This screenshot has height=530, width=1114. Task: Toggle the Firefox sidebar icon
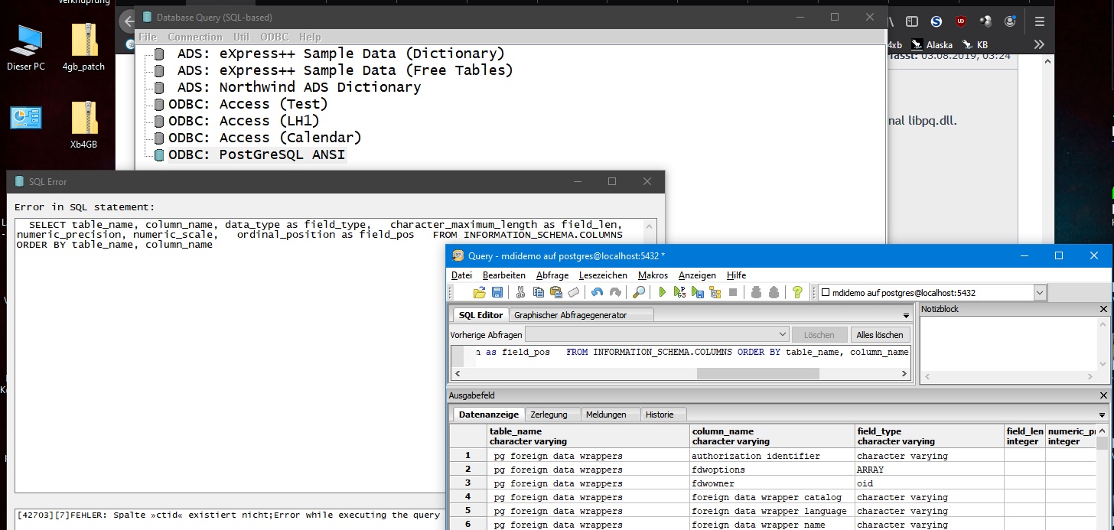click(912, 22)
